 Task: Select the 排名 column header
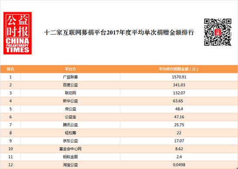[x=10, y=69]
